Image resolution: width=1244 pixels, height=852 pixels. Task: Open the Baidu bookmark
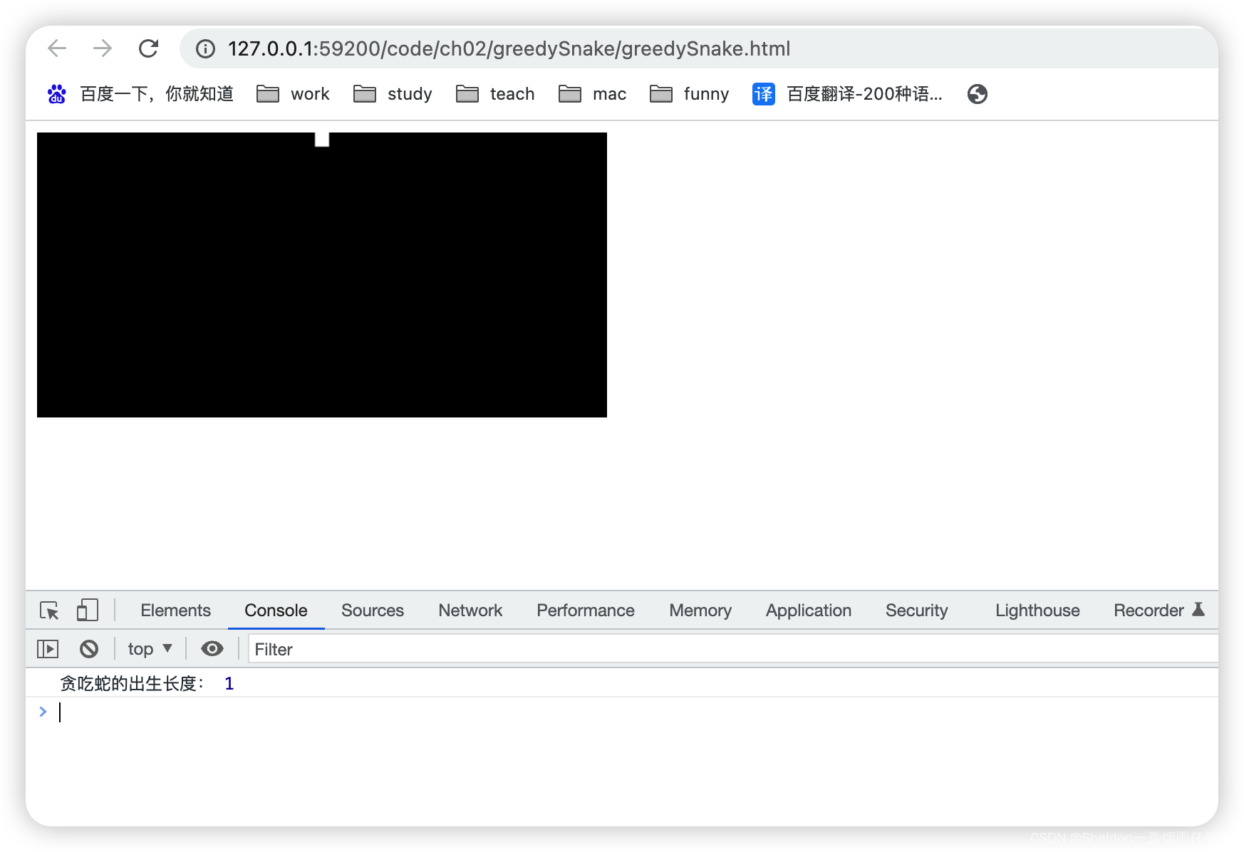click(x=140, y=94)
